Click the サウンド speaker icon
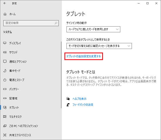The width and height of the screenshot is (161, 140). [5, 52]
